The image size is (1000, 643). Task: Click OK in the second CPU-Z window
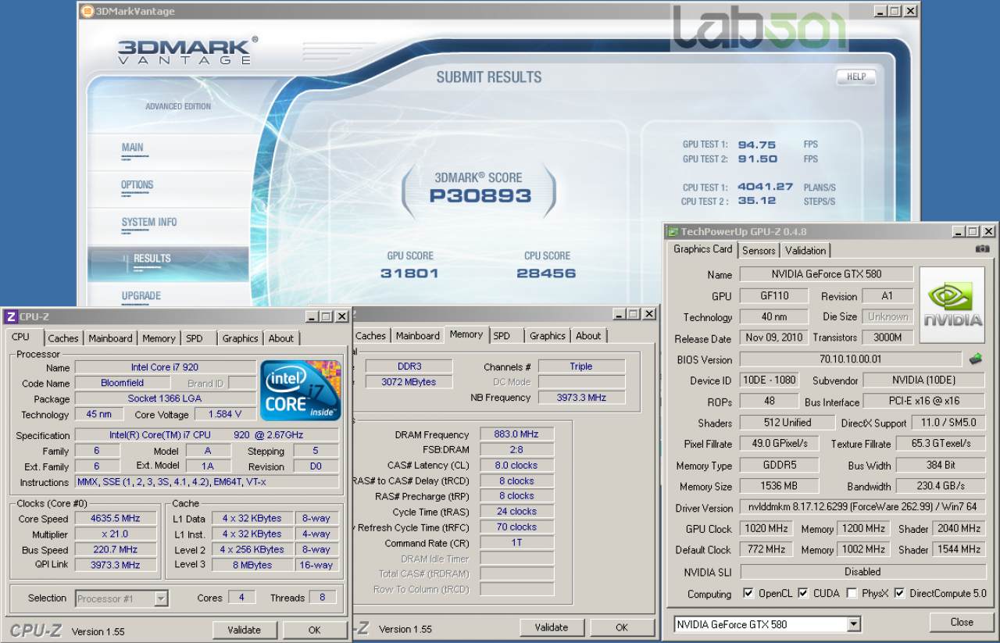click(622, 627)
